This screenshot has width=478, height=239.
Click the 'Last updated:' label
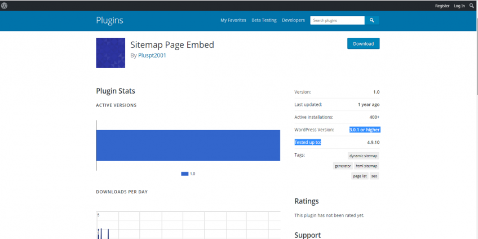[x=308, y=105]
